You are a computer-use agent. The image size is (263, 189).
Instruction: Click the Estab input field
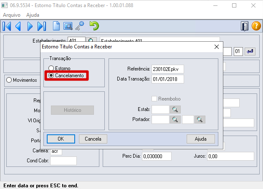(160, 109)
